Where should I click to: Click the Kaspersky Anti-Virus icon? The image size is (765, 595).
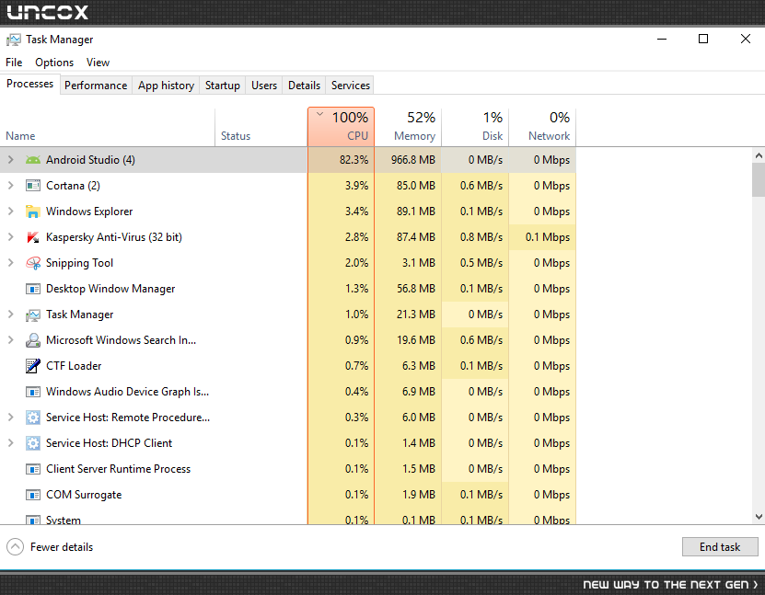click(33, 237)
